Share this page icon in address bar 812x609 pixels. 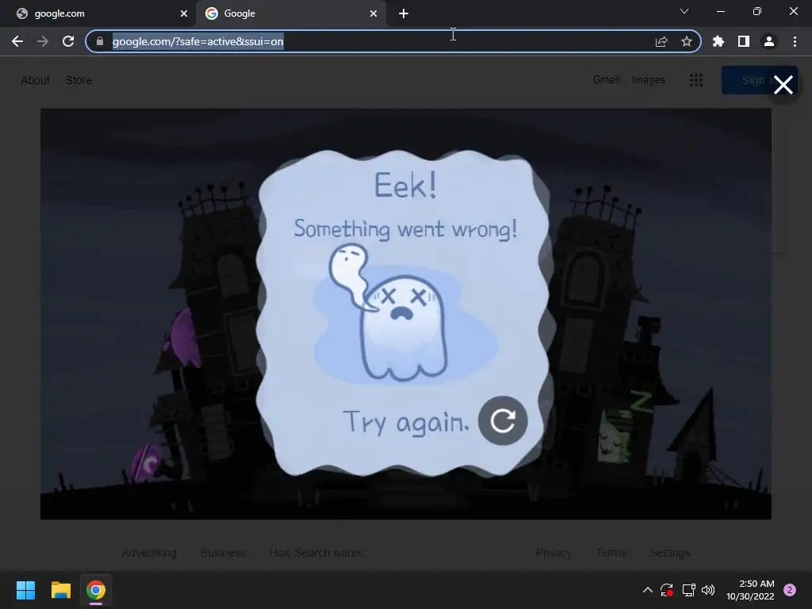(x=661, y=41)
